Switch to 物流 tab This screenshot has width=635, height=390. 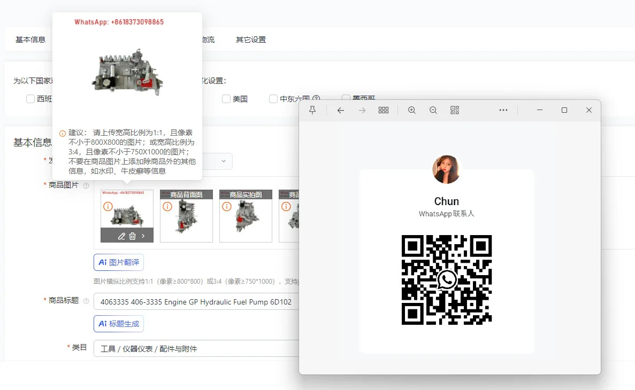coord(208,40)
